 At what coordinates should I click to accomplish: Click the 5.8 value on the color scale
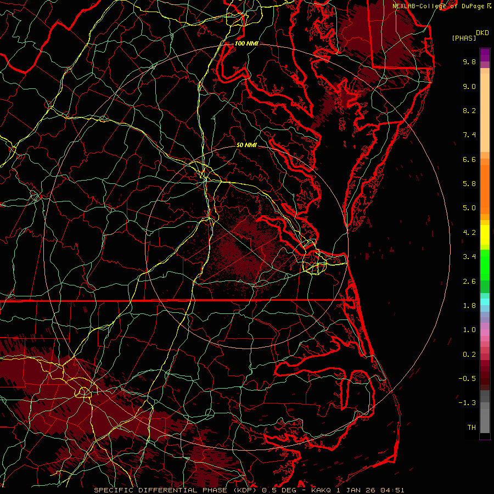coord(469,184)
